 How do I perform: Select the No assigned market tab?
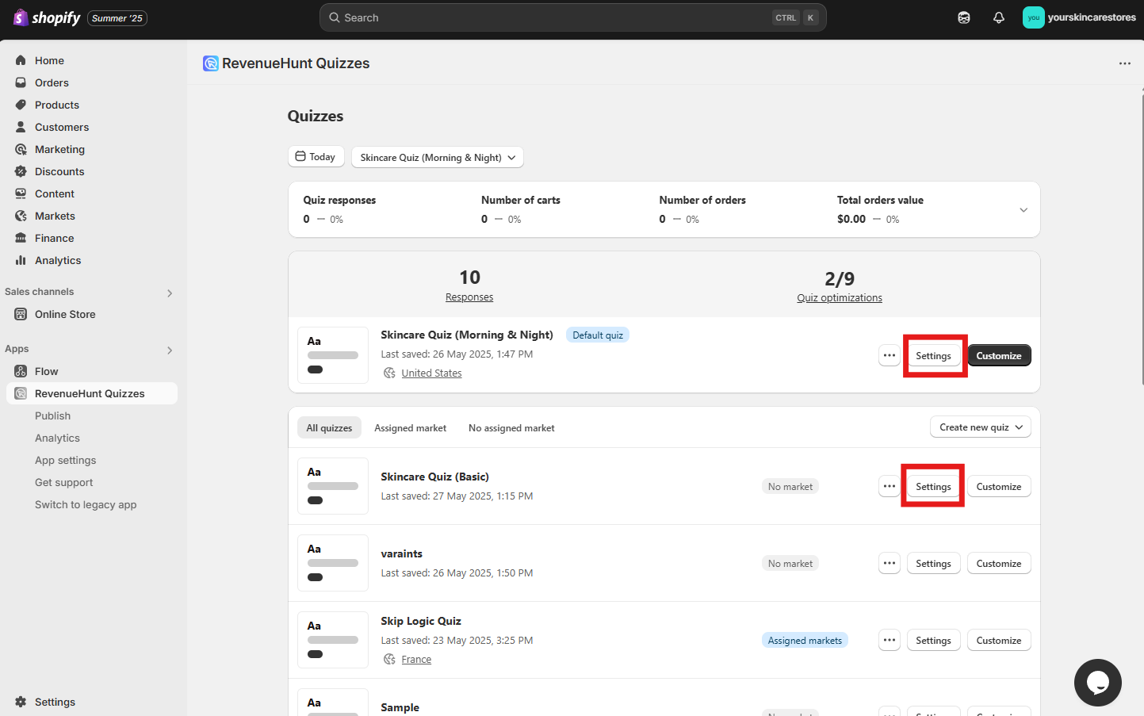pyautogui.click(x=511, y=427)
